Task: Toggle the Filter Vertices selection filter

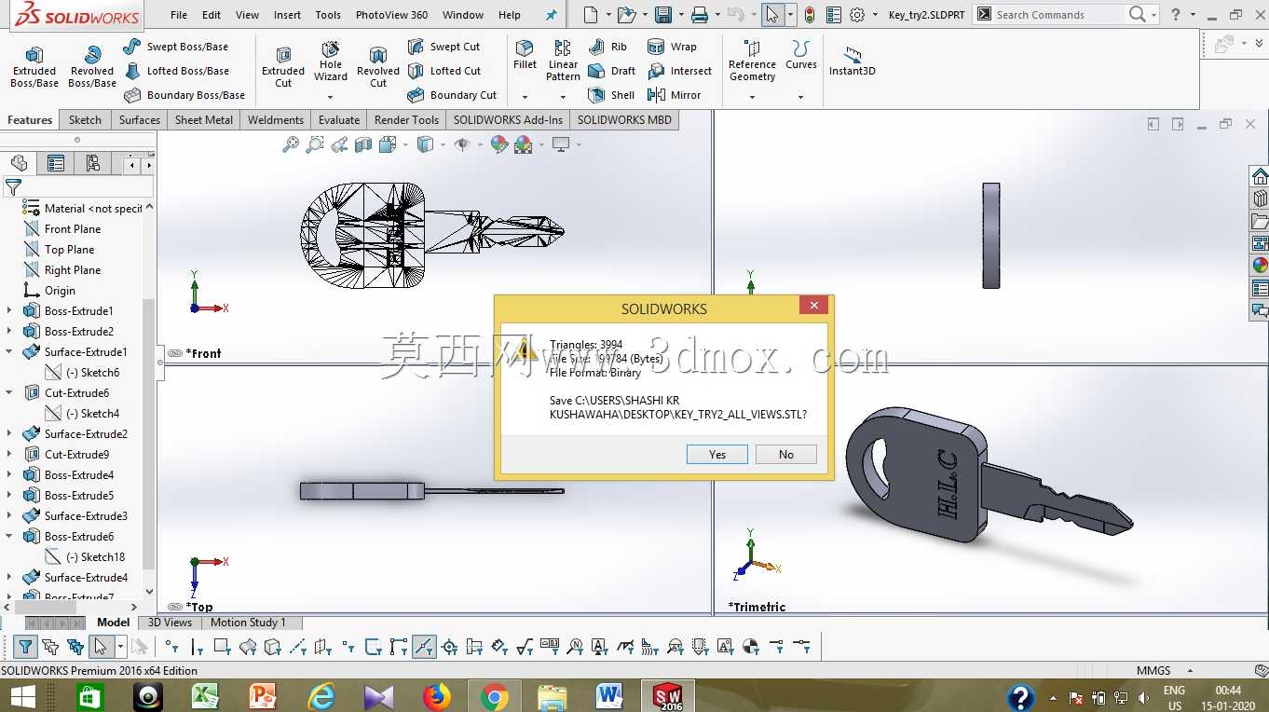Action: point(171,647)
